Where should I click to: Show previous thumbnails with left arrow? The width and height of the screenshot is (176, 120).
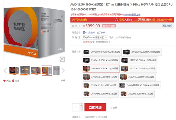point(5,71)
